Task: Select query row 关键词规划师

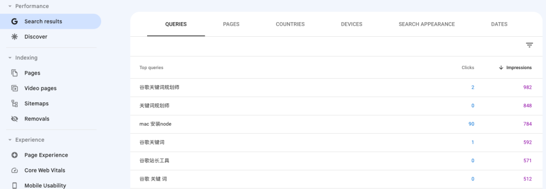Action: [x=336, y=106]
